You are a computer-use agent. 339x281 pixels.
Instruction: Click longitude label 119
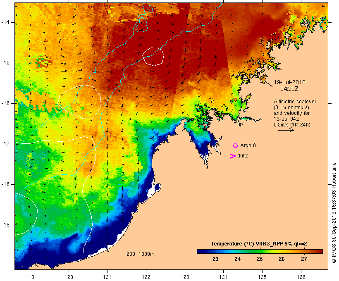30,277
